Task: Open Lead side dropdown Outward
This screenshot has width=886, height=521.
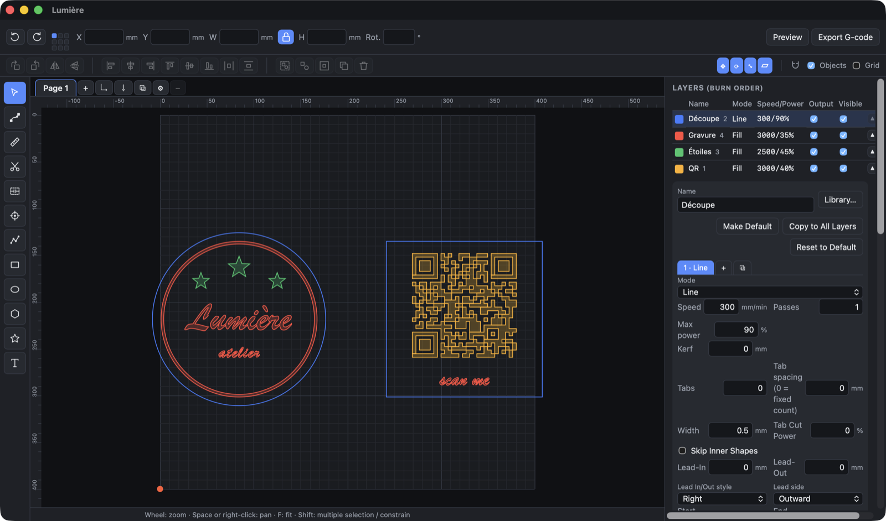Action: 818,499
